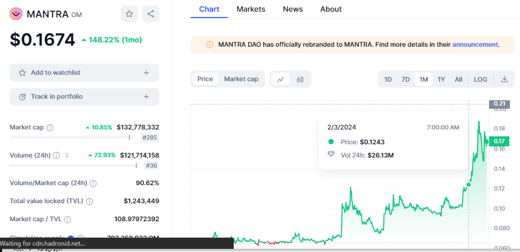Toggle LOG scale on chart

pyautogui.click(x=480, y=80)
